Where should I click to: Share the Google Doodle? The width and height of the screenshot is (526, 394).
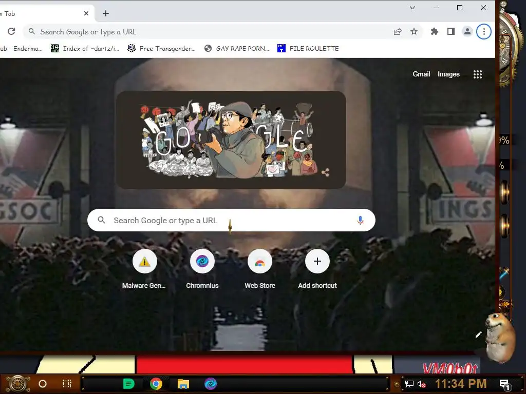point(325,172)
